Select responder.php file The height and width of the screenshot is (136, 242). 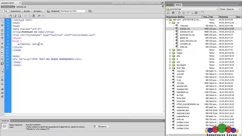point(183,110)
